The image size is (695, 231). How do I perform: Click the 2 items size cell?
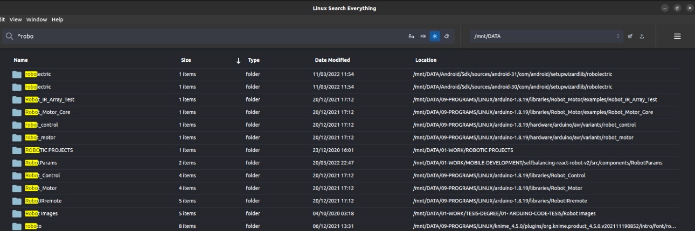[x=187, y=163]
